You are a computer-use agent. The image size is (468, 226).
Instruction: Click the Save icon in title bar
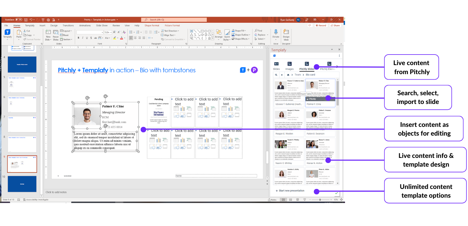pyautogui.click(x=26, y=20)
